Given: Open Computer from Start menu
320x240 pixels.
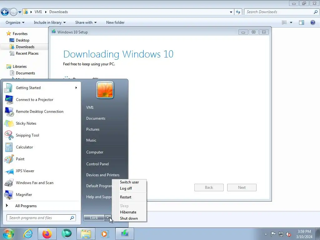Looking at the screenshot, I should (x=95, y=152).
